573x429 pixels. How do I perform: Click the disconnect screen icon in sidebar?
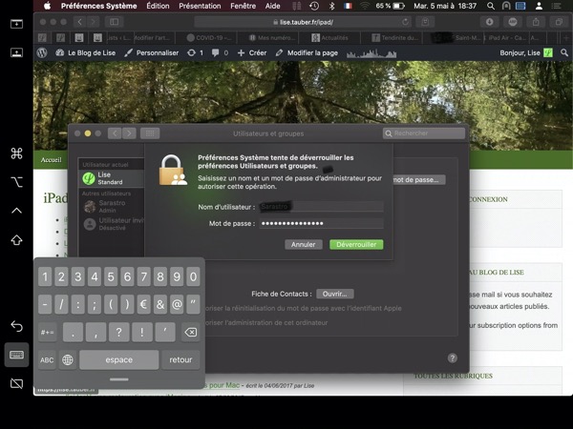pyautogui.click(x=16, y=383)
